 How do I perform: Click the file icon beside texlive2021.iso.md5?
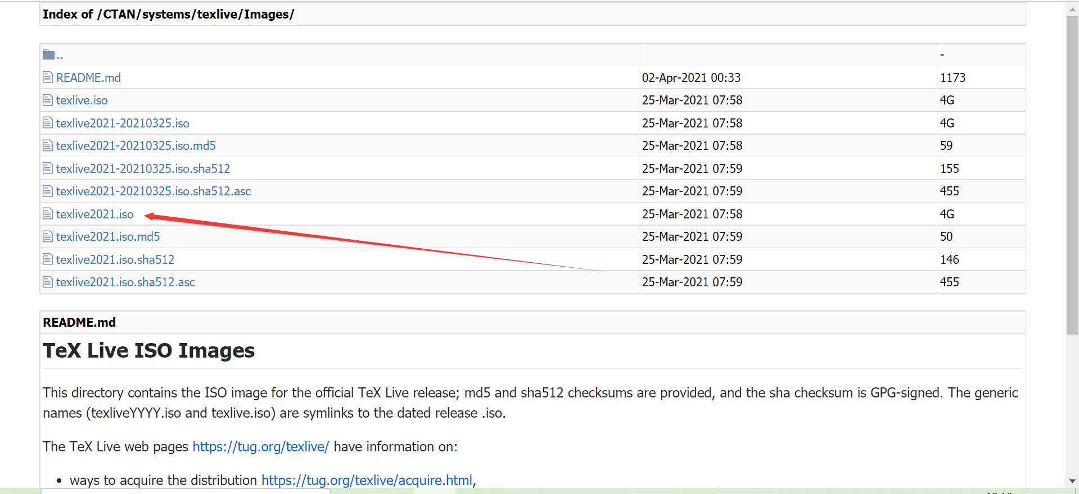click(48, 236)
